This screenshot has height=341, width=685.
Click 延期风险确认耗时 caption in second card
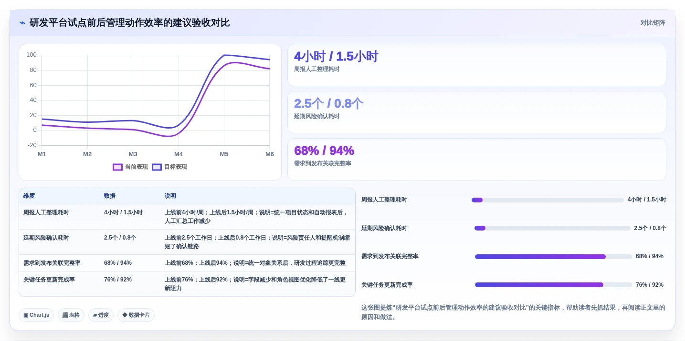pyautogui.click(x=317, y=116)
